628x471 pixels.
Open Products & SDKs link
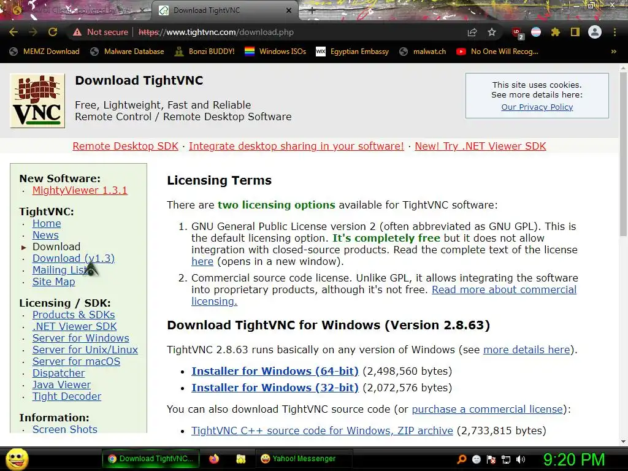point(74,315)
